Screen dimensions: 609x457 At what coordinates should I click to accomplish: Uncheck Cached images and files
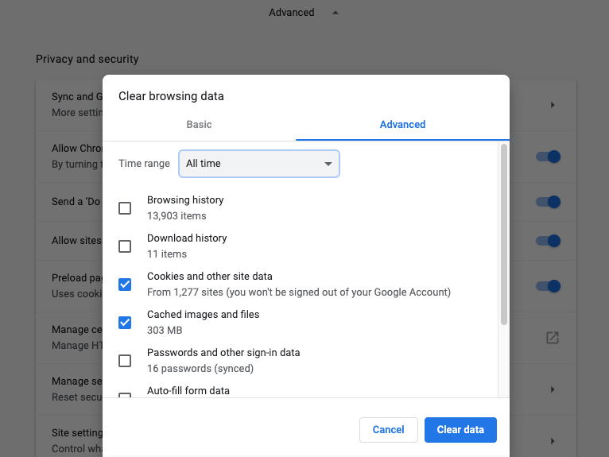pos(125,323)
